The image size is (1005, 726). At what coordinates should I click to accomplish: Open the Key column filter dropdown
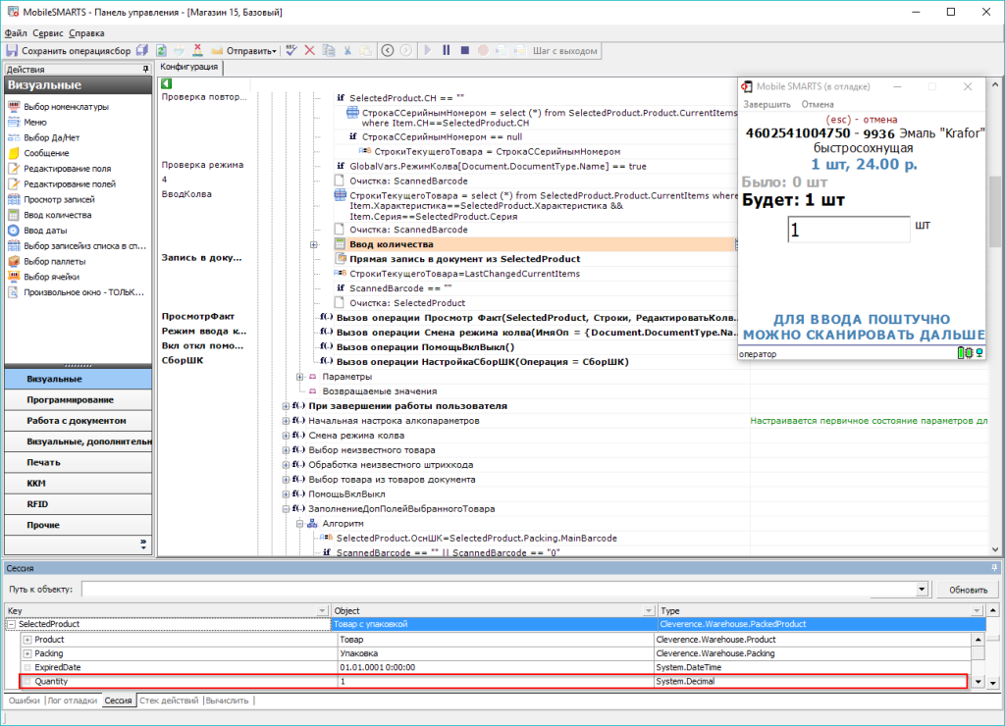322,610
